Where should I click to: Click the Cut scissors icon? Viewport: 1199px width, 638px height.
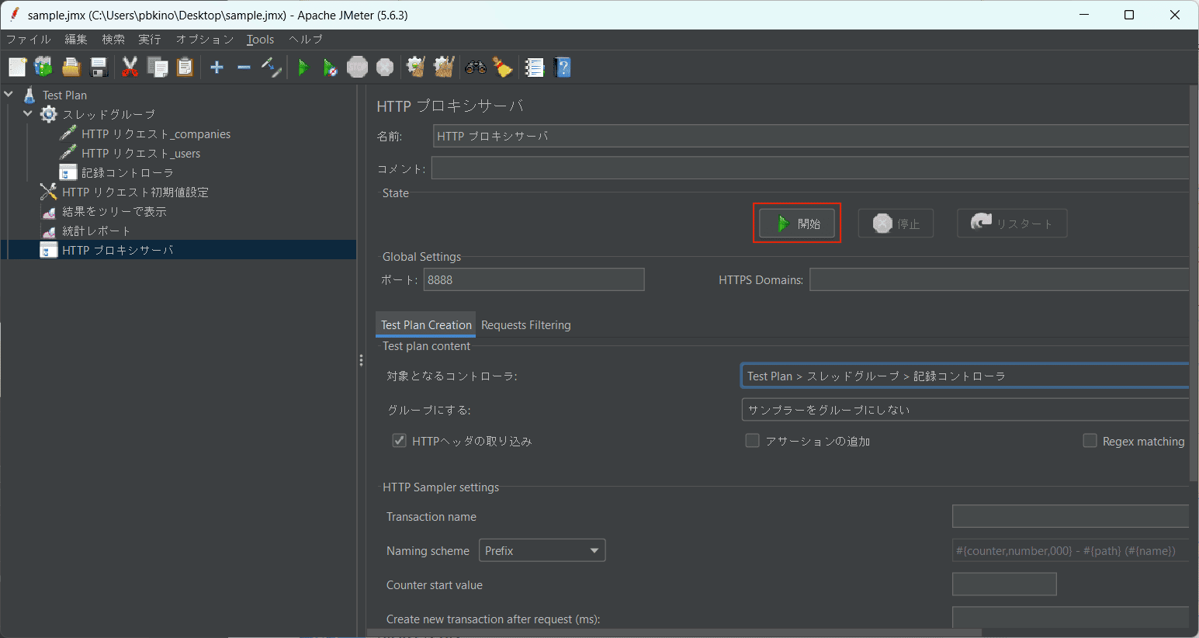(x=130, y=68)
